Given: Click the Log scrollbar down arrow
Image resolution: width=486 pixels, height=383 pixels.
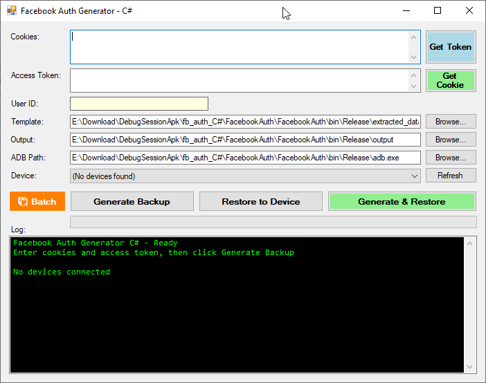Looking at the screenshot, I should [470, 367].
